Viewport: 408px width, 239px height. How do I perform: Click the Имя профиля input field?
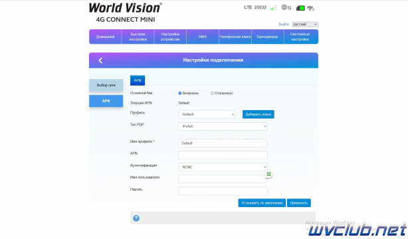(x=223, y=143)
